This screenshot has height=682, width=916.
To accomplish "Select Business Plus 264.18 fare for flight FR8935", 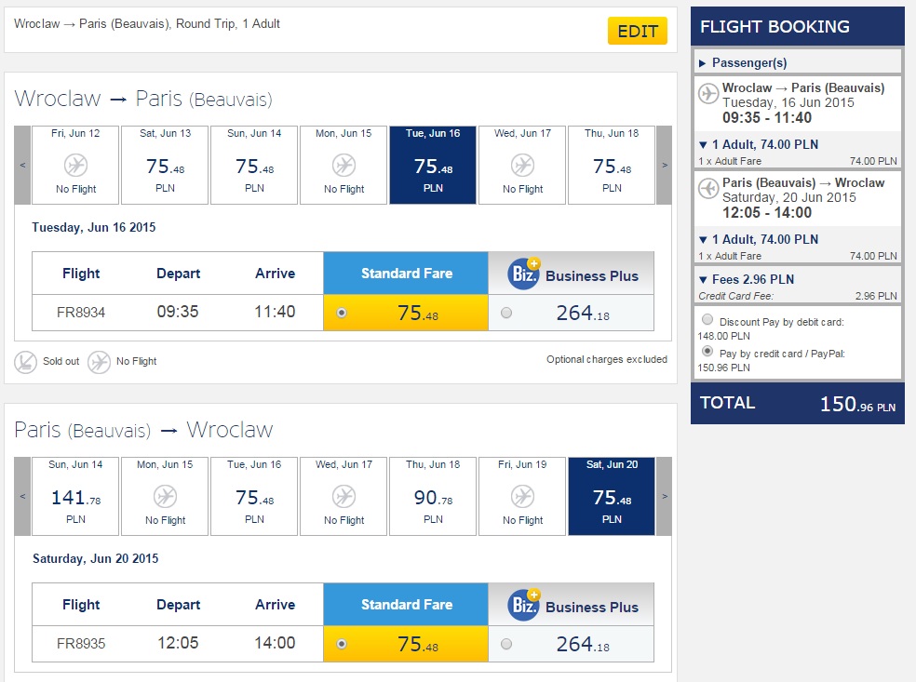I will tap(506, 644).
